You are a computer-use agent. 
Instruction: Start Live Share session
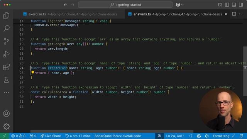click(51, 136)
